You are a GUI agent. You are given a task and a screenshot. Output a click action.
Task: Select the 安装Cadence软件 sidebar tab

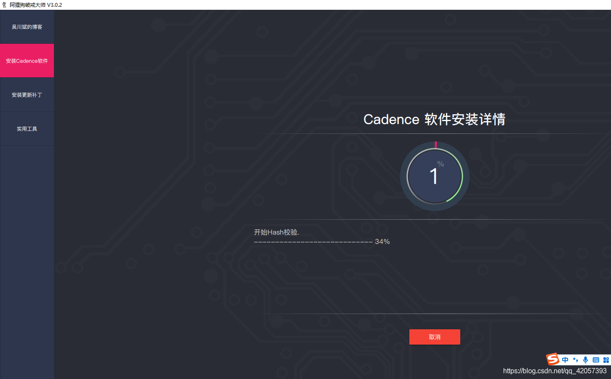27,61
